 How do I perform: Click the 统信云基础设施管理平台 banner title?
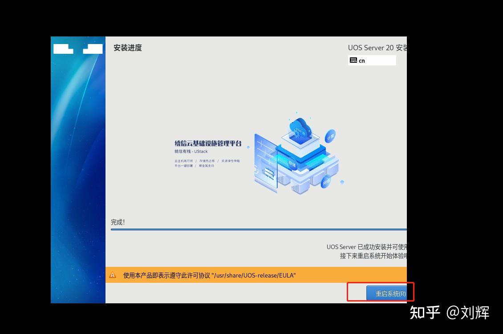pyautogui.click(x=208, y=143)
